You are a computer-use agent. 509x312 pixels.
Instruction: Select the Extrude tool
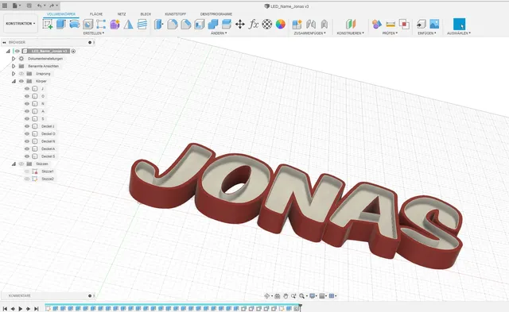pyautogui.click(x=61, y=25)
